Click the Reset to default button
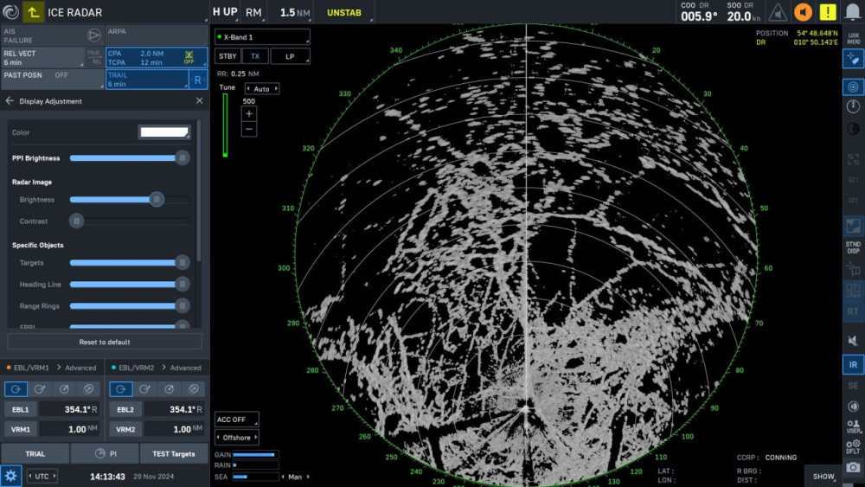 point(105,342)
